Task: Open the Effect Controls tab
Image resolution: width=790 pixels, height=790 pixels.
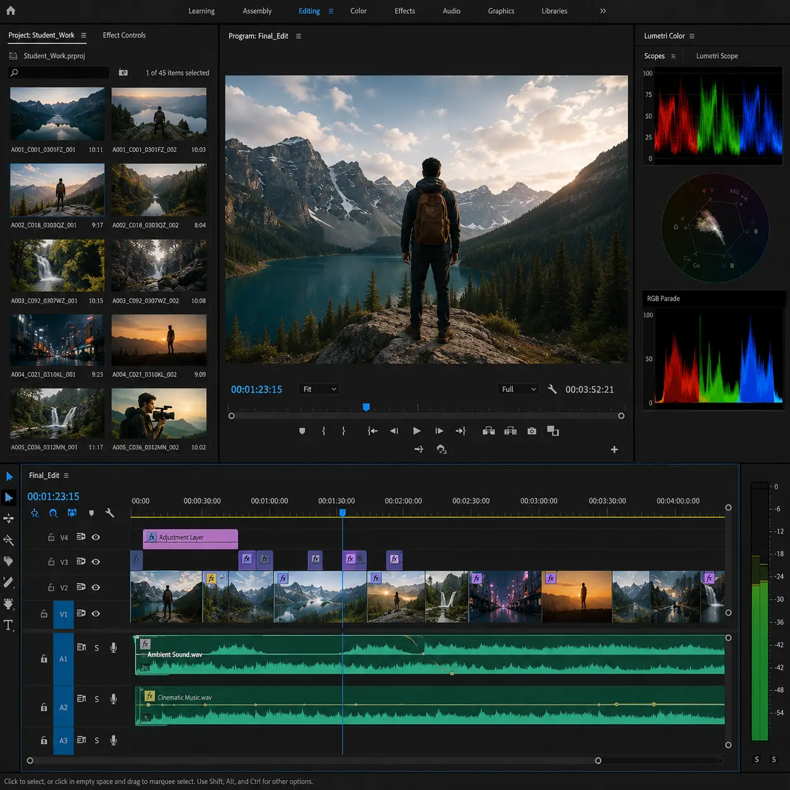Action: pos(124,35)
